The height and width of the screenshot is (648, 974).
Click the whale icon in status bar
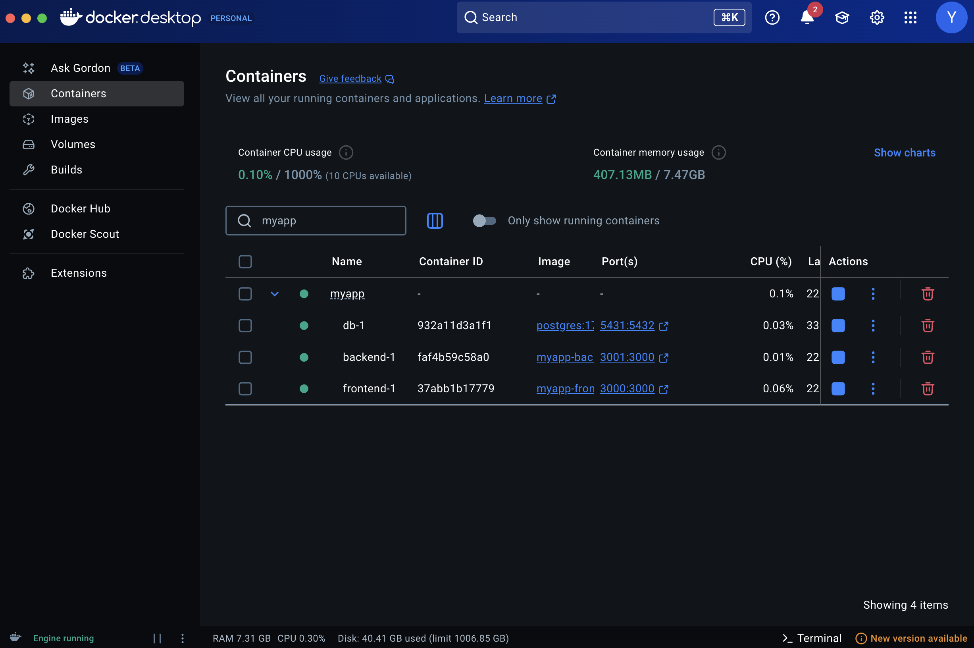16,637
